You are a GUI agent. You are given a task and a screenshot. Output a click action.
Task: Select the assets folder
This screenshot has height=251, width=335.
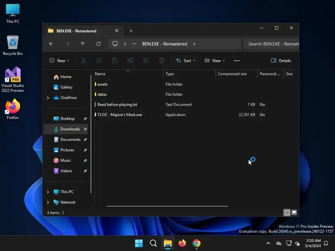102,84
